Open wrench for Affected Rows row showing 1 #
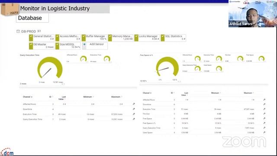Screen dimensions: 277x156 click(x=264, y=100)
